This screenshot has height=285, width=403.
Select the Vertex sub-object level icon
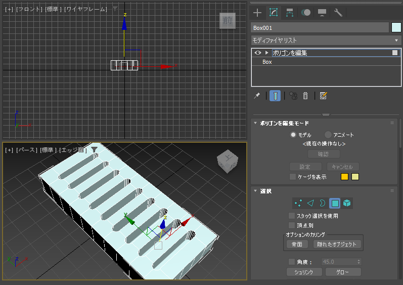coord(298,203)
